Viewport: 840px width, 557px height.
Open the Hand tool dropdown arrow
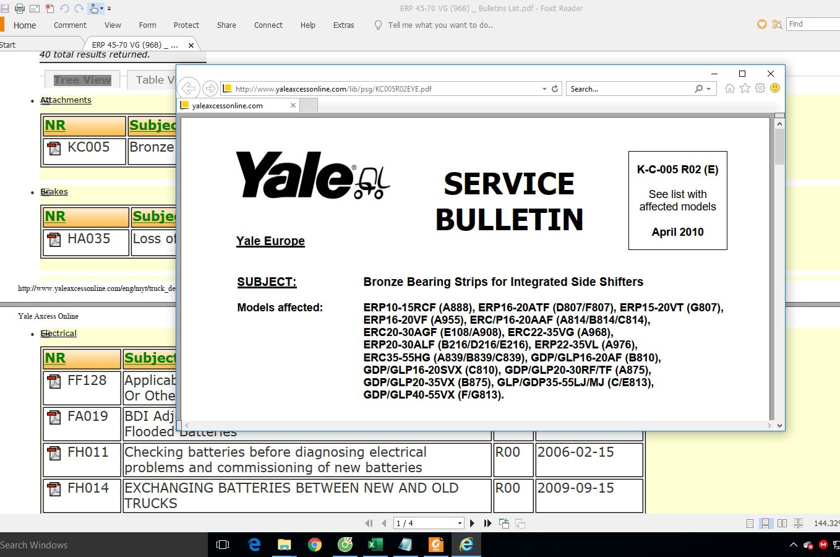(x=101, y=9)
